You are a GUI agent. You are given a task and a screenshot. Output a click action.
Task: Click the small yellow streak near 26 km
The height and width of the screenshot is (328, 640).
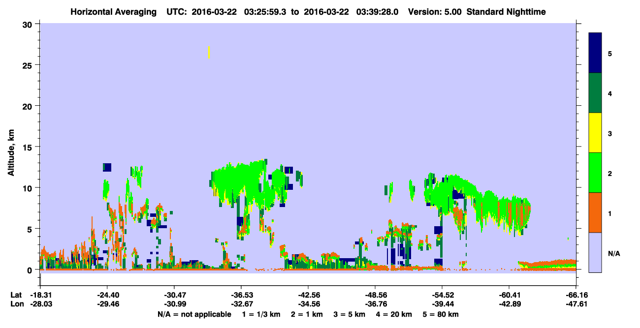point(209,52)
